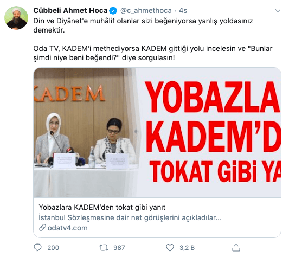Click the blue verified badge

point(113,10)
